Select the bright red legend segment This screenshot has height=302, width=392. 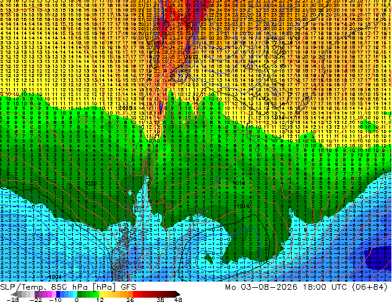click(139, 294)
